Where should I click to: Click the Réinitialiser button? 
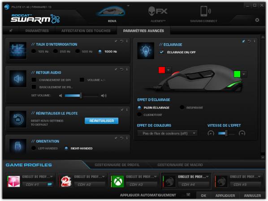[102, 121]
